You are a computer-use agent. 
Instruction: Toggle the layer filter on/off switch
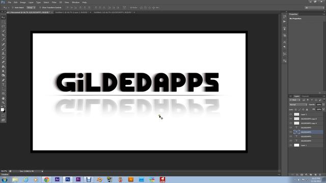point(324,100)
